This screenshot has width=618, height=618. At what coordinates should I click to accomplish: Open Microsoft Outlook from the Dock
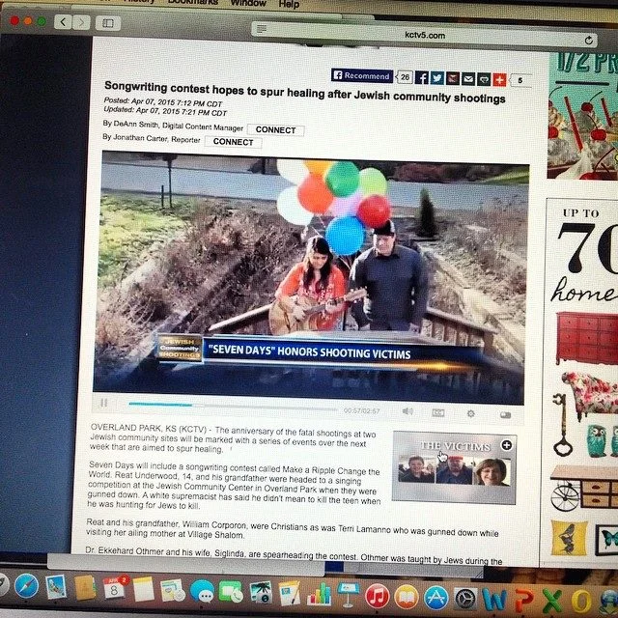point(581,602)
